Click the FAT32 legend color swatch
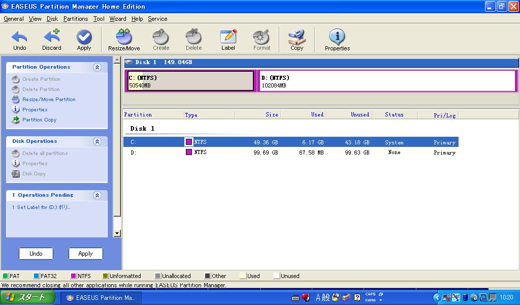 pos(37,276)
